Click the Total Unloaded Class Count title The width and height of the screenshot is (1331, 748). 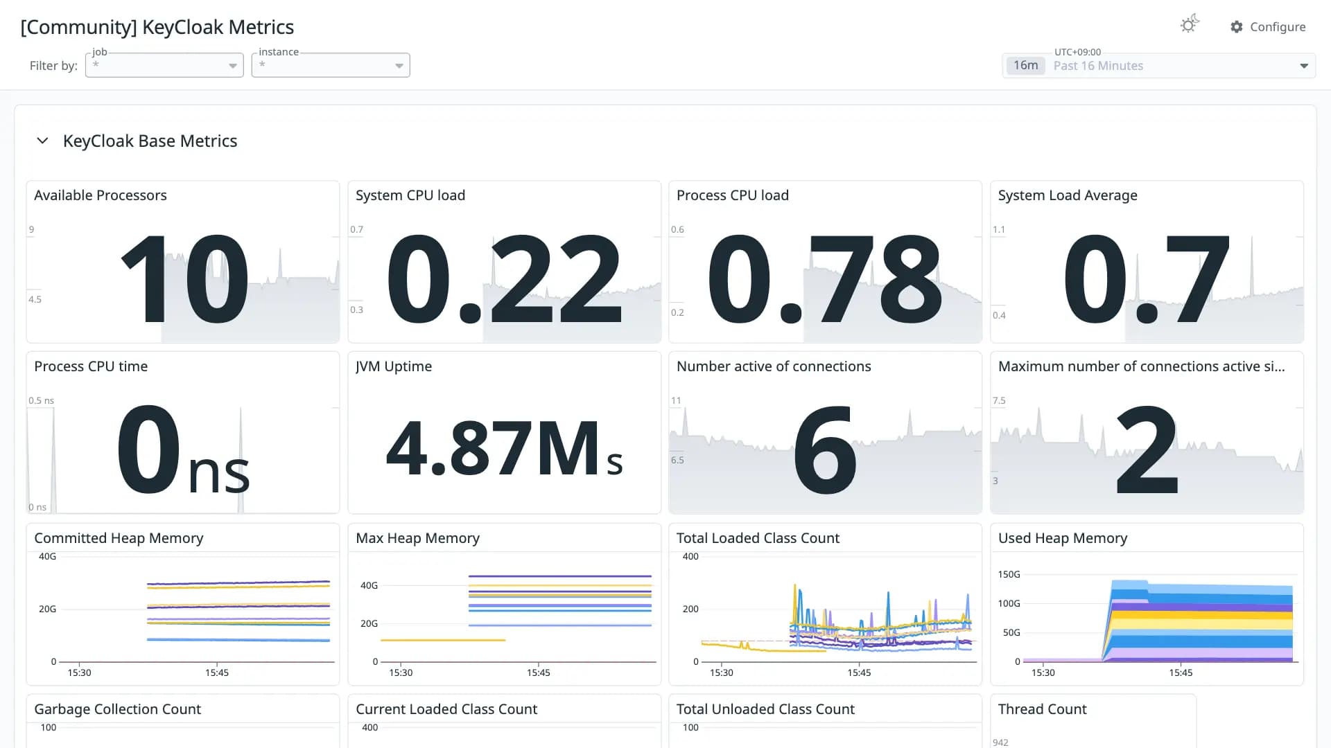coord(765,709)
